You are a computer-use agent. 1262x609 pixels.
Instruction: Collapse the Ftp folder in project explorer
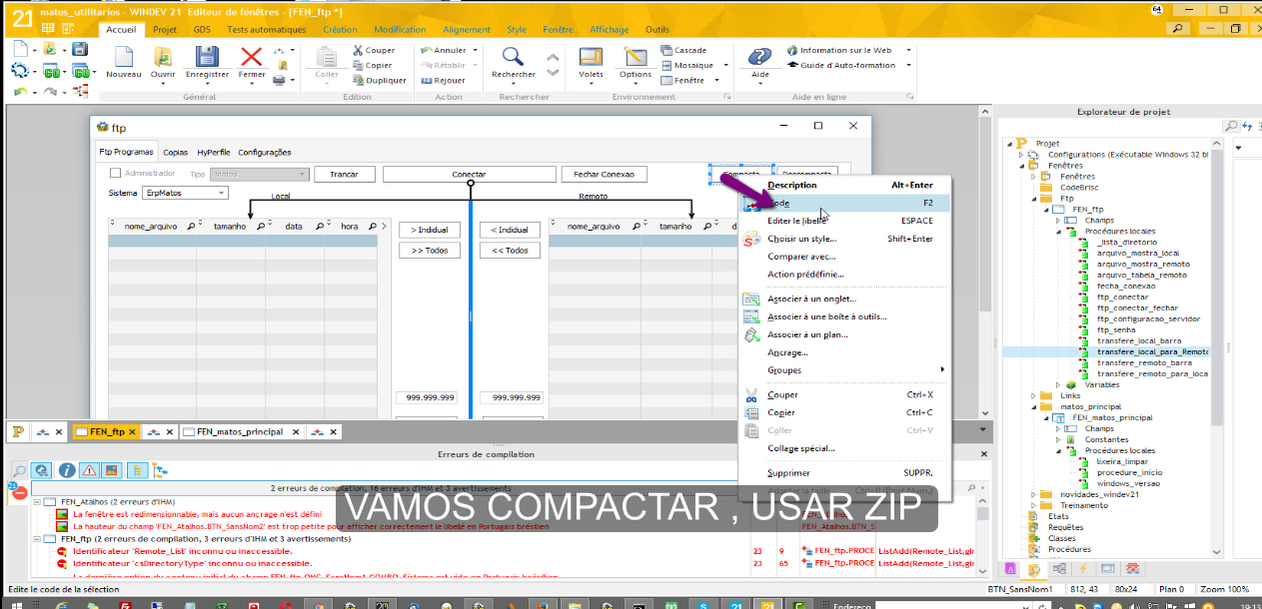point(1032,199)
